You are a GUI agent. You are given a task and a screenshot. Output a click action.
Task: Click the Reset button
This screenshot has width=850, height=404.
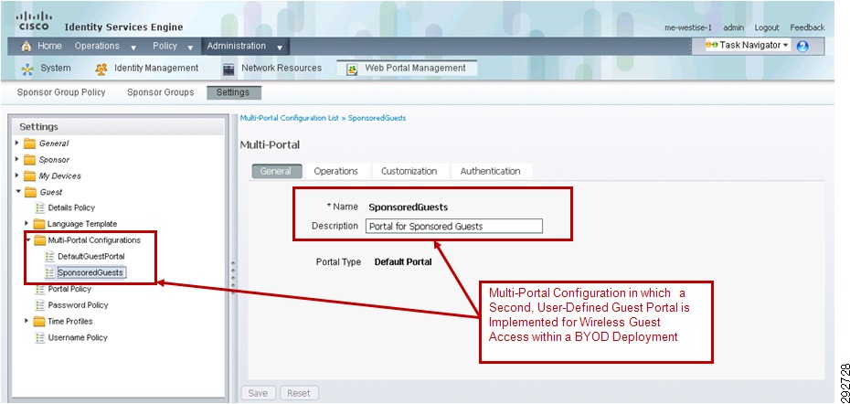[299, 393]
